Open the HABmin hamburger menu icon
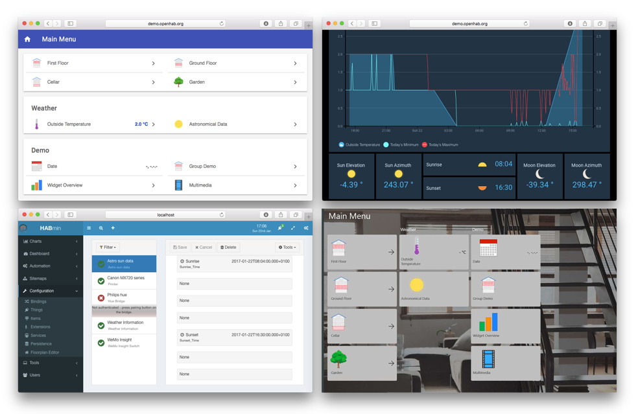The height and width of the screenshot is (414, 638). coord(89,228)
